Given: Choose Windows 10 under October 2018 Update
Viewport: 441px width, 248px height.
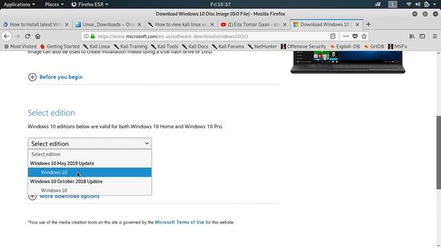Looking at the screenshot, I should (90, 190).
